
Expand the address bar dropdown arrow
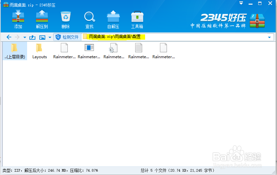(x=269, y=37)
